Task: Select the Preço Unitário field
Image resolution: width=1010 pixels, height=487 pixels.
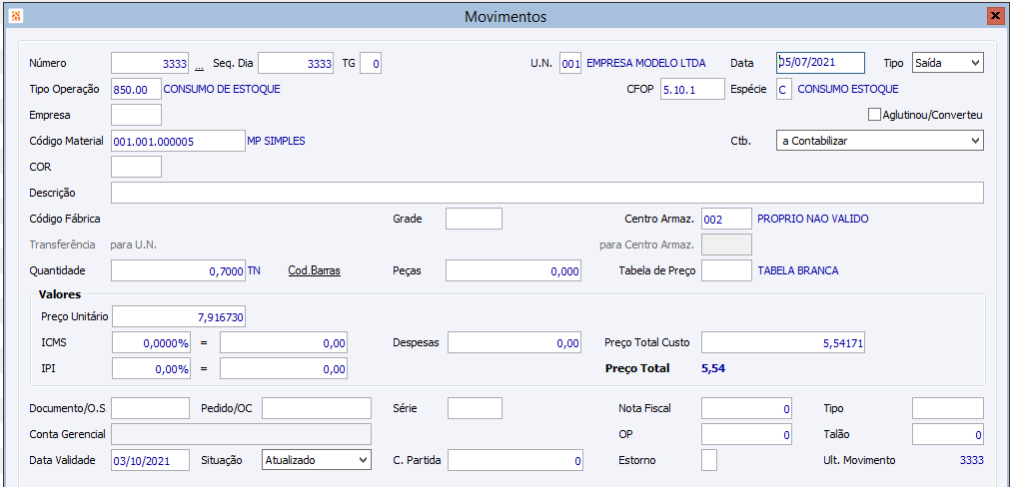Action: (178, 316)
